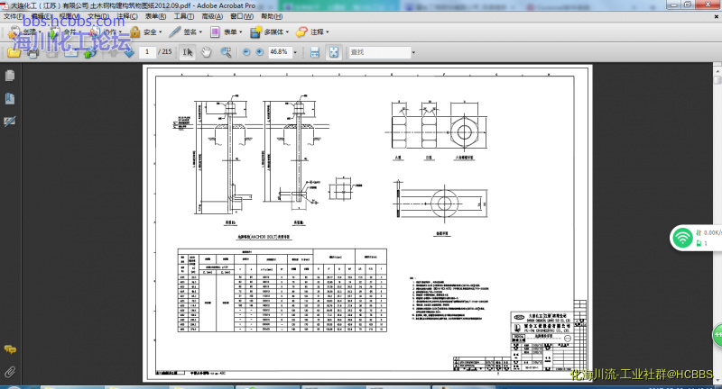The image size is (722, 389).
Task: Open the 注释(C) menu
Action: [x=127, y=16]
